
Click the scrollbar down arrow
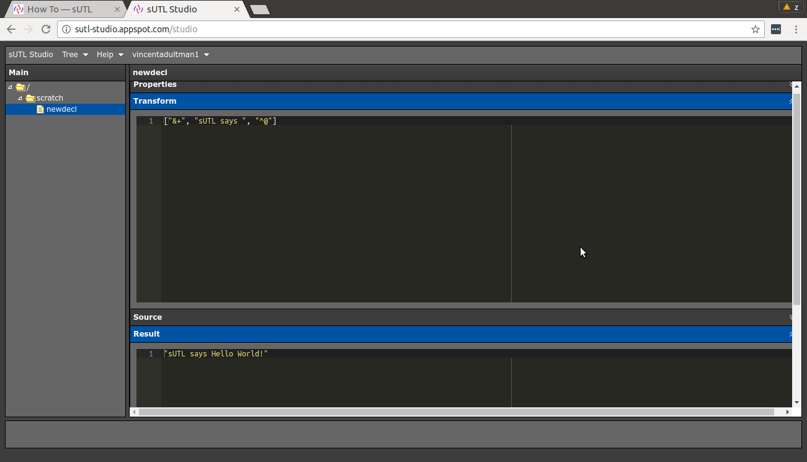[x=797, y=403]
